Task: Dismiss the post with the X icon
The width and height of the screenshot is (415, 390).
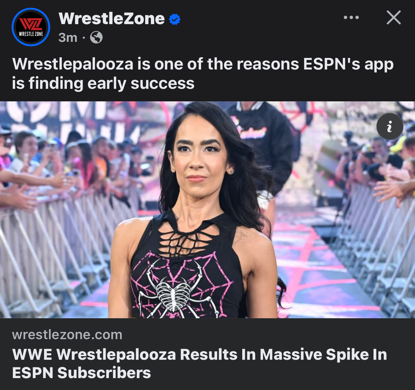Action: [x=394, y=17]
